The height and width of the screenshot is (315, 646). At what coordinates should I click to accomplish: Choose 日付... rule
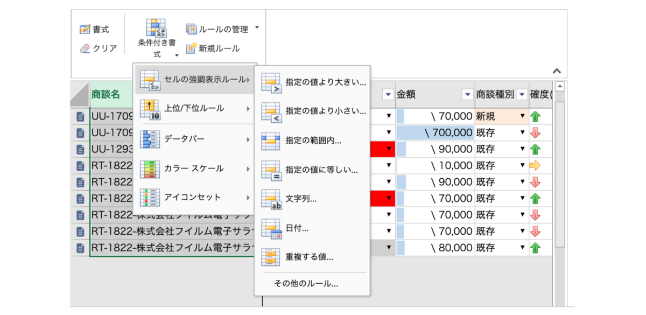[313, 228]
